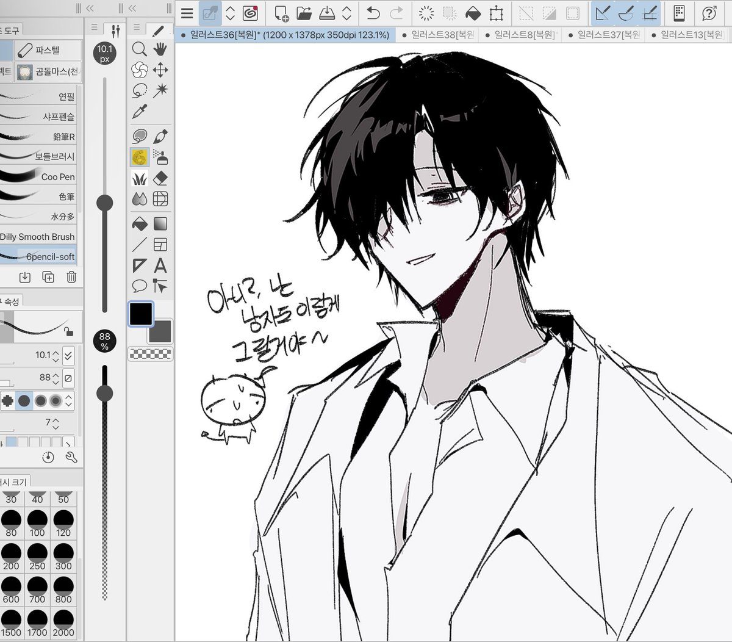Switch to the 일러스트38 canvas tab
The image size is (732, 642).
439,35
